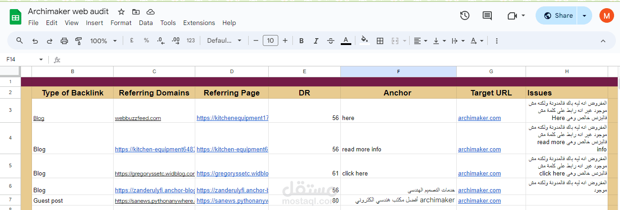
Task: Click the move to folder icon
Action: tap(136, 12)
